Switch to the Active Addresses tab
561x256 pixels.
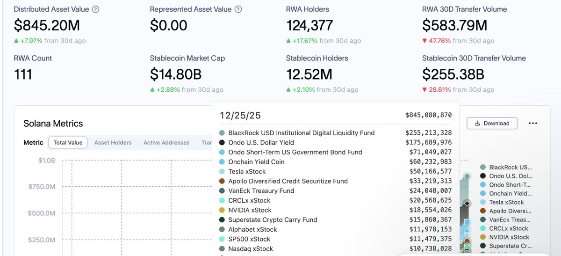point(166,143)
